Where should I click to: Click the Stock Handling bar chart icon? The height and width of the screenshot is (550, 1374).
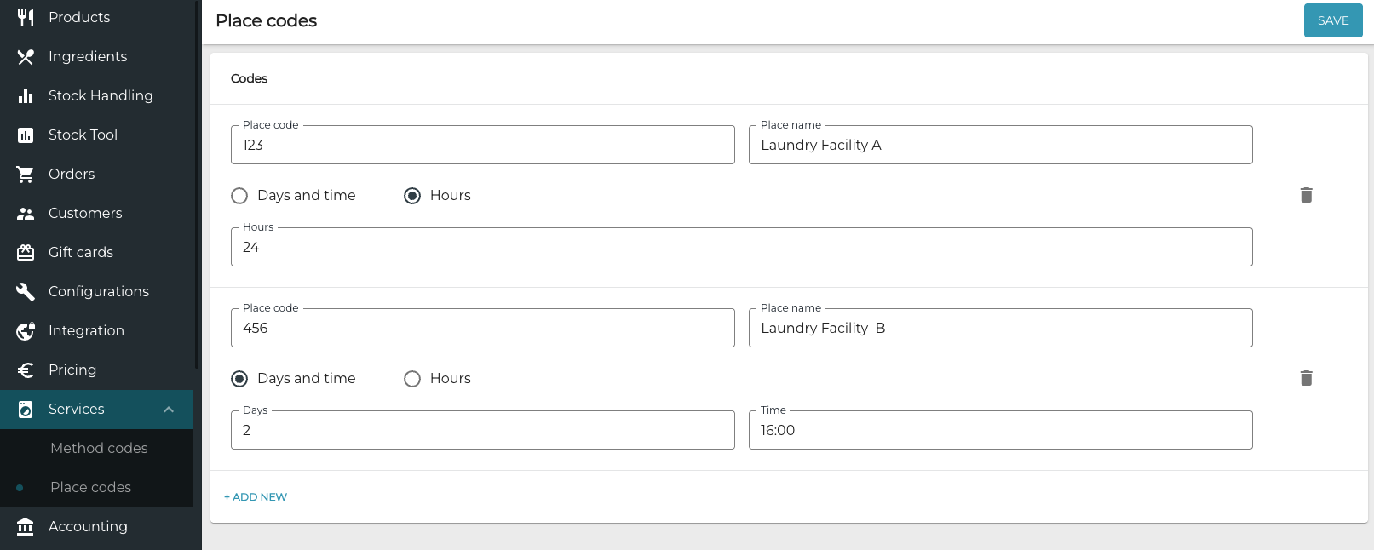26,96
